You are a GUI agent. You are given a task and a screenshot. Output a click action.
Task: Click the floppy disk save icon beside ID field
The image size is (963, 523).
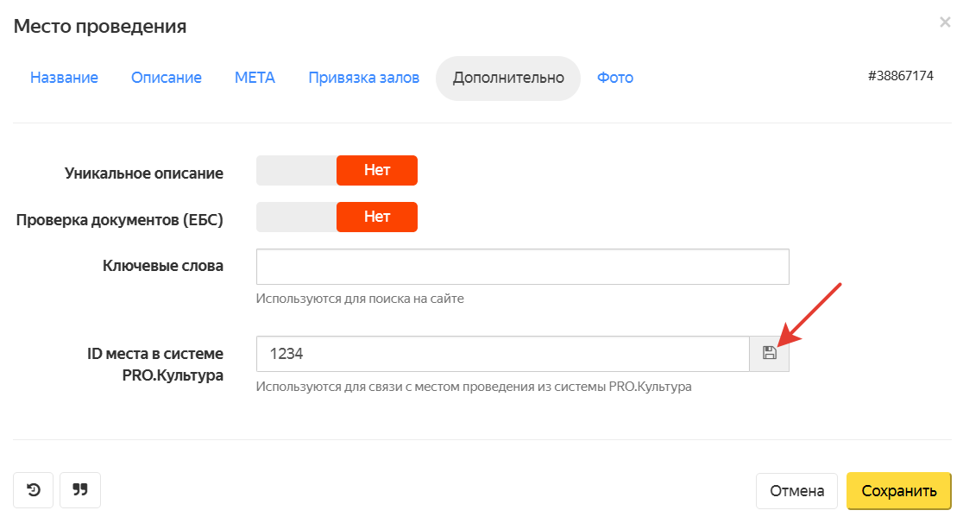(769, 353)
